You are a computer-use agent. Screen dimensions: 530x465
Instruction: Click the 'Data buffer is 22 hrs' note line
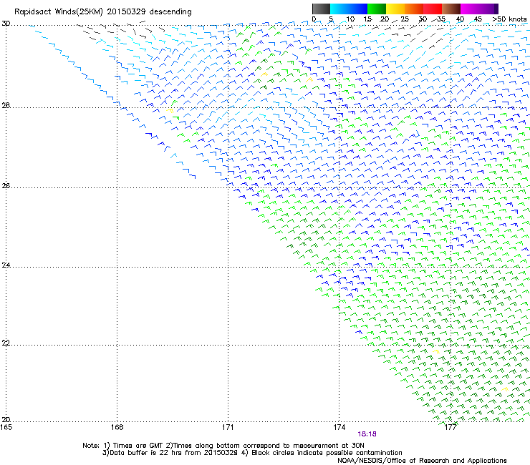(252, 453)
